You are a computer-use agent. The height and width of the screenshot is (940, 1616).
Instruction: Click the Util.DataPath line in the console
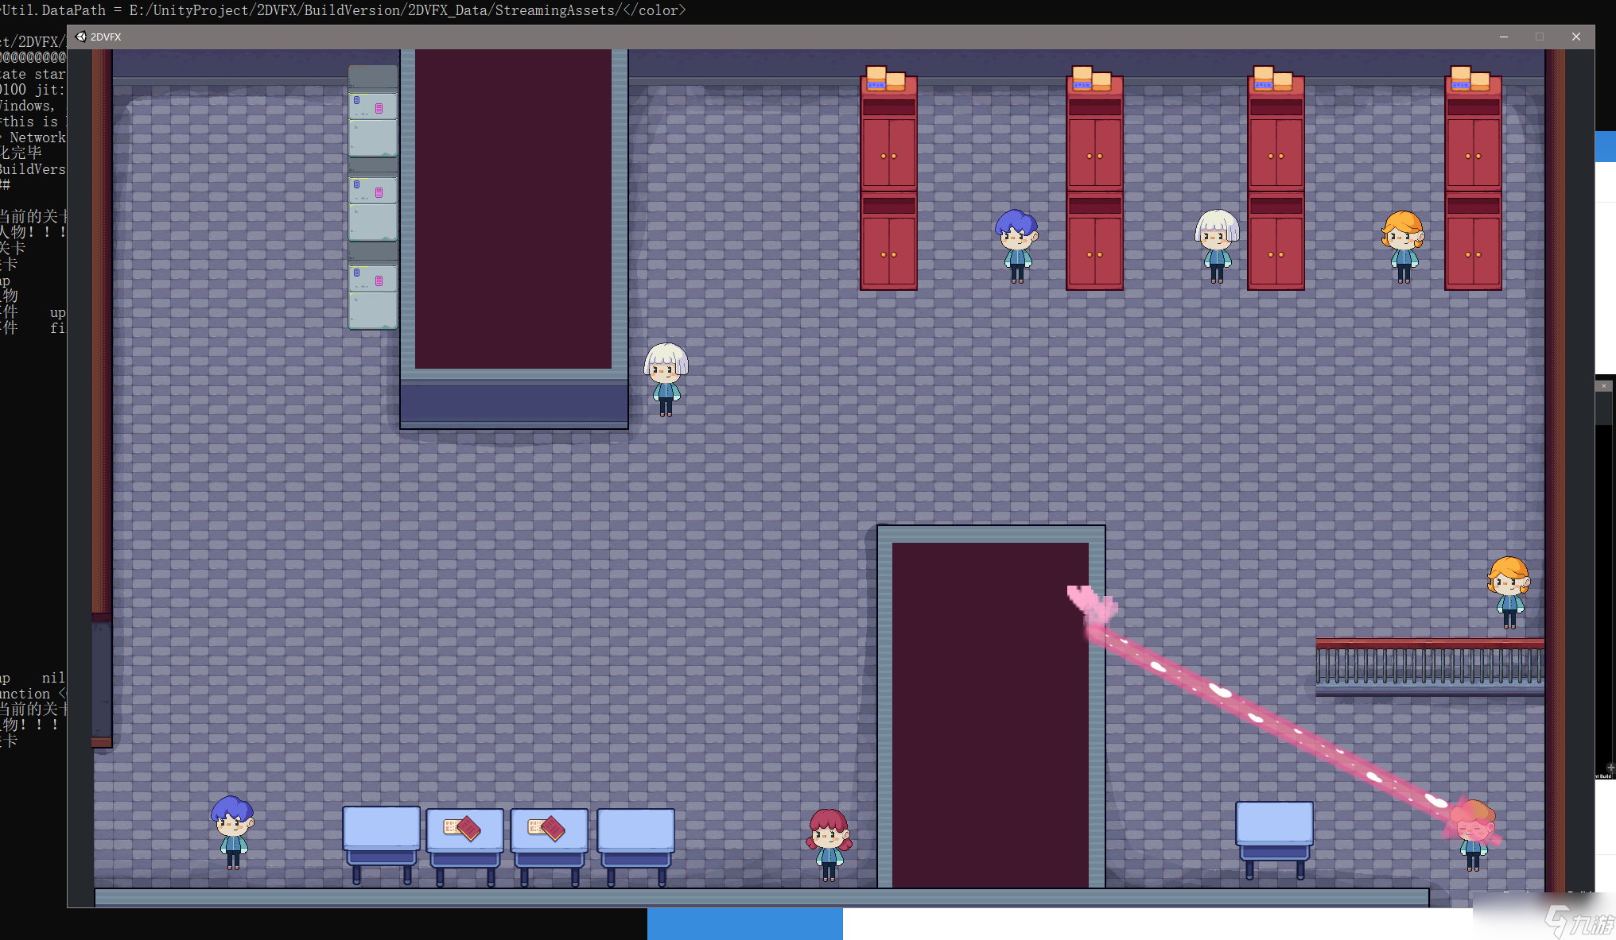point(343,10)
